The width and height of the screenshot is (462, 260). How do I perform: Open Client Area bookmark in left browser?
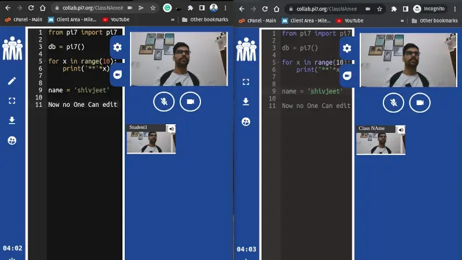[x=73, y=20]
